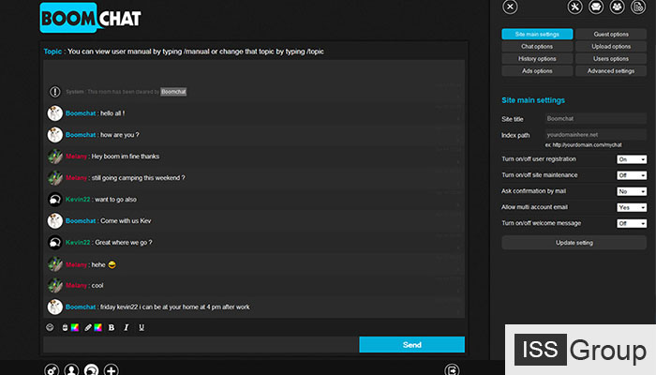656x375 pixels.
Task: Switch to the 'Advanced settings' tab
Action: pyautogui.click(x=611, y=71)
